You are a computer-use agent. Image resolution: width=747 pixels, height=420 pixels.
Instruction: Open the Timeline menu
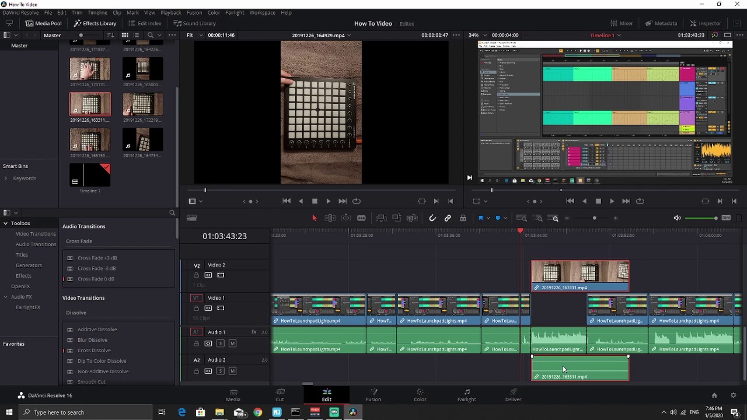(x=97, y=12)
